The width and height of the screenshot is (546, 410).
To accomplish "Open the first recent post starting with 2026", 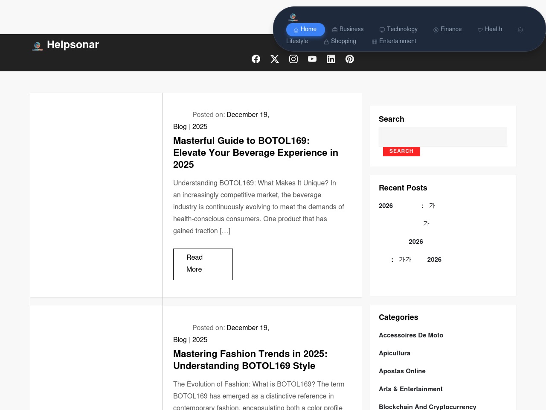I will [407, 206].
